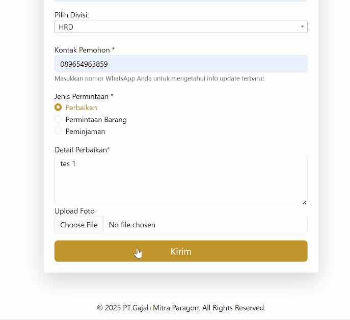Click the "Upload Foto" label
Viewport: 350px width, 320px height.
(x=74, y=211)
